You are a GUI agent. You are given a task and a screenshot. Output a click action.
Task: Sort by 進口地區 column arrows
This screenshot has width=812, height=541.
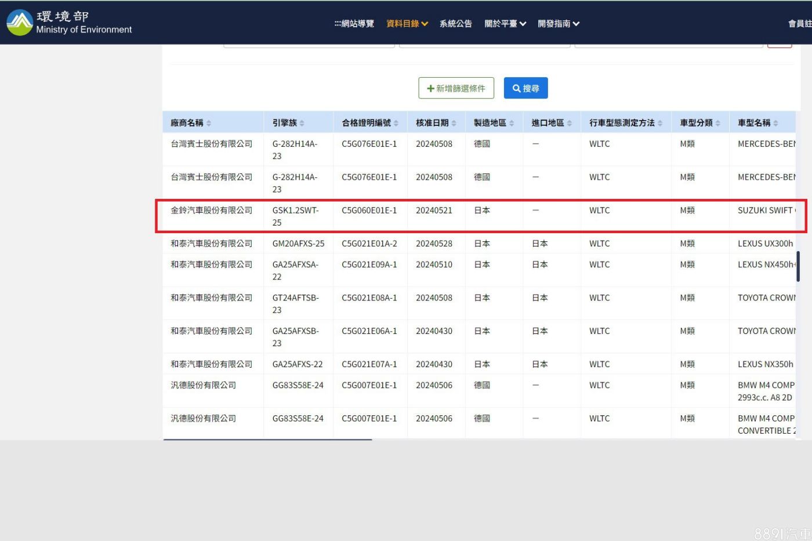(x=570, y=123)
